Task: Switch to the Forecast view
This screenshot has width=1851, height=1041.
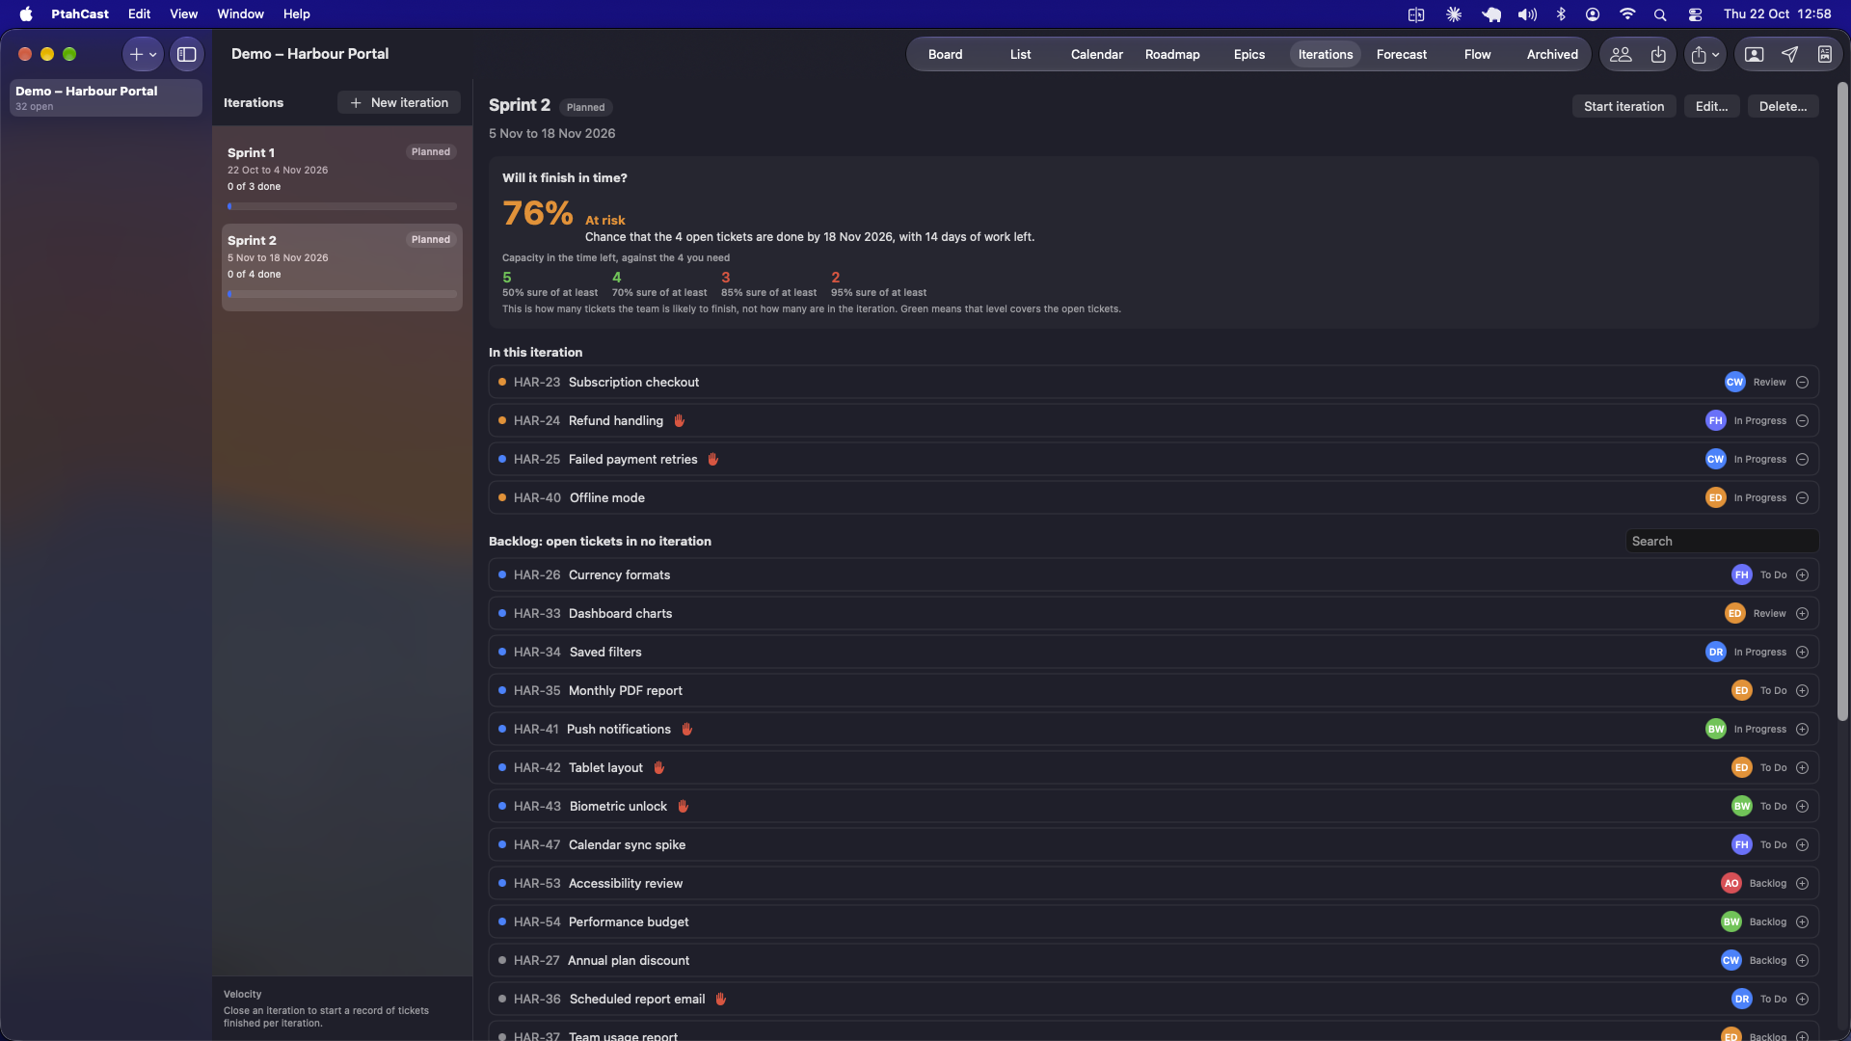Action: (1401, 55)
